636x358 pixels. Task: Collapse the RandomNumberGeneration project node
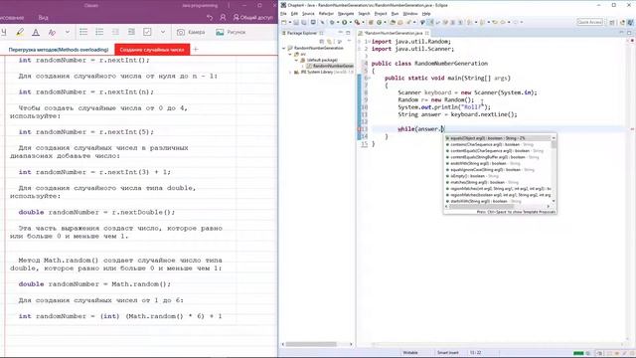284,48
